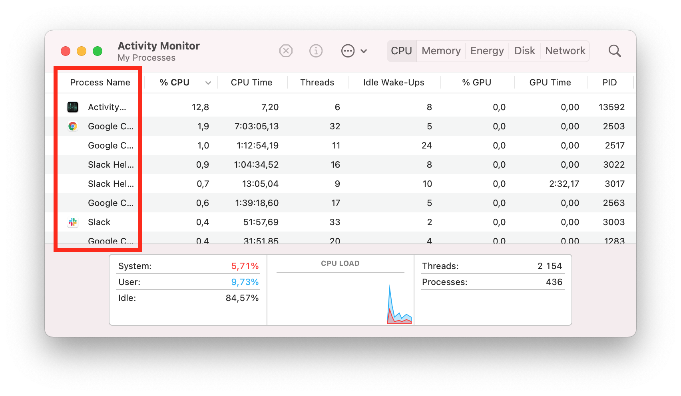Click CPU Time 7:03:05,13
Screen dimensions: 681x396
tap(257, 126)
